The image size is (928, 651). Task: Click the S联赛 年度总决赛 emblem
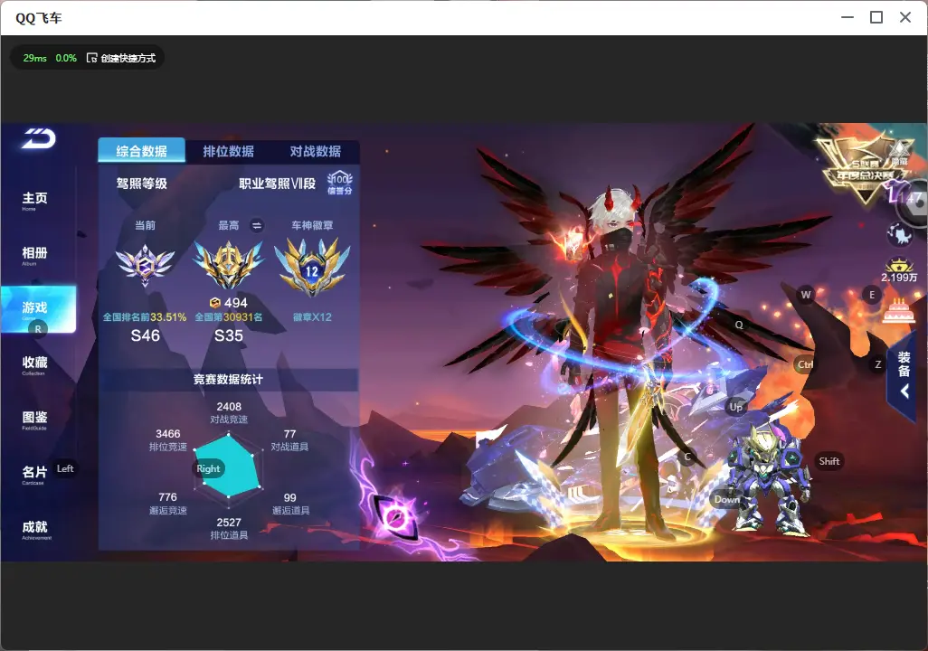(x=864, y=170)
